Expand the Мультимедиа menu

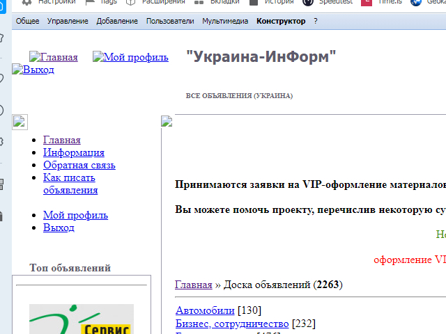[225, 22]
